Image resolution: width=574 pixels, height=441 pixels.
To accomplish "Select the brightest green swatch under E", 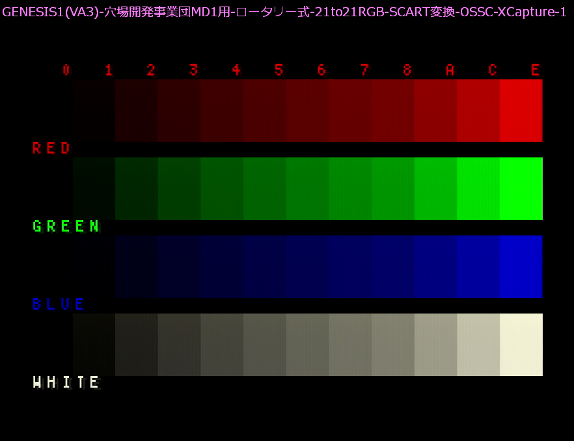I will pos(521,189).
